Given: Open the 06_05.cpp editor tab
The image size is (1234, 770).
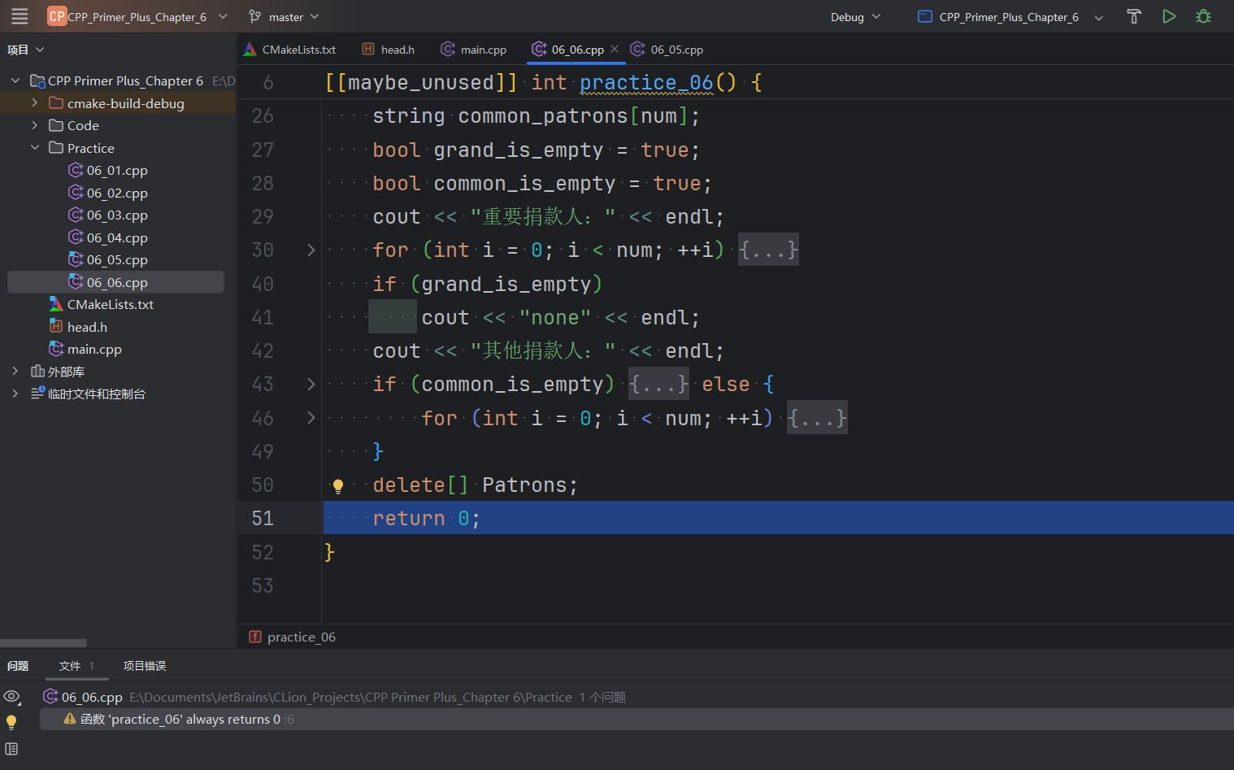Looking at the screenshot, I should (667, 50).
